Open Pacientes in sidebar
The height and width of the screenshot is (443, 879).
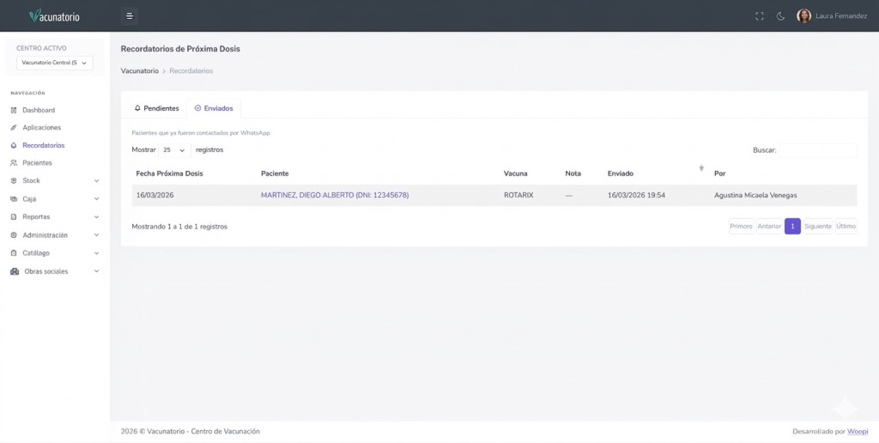point(37,162)
